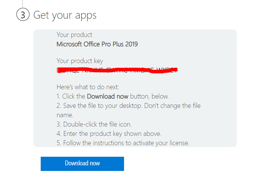The height and width of the screenshot is (184, 257).
Task: Click the Here's what to do next line
Action: (x=88, y=87)
